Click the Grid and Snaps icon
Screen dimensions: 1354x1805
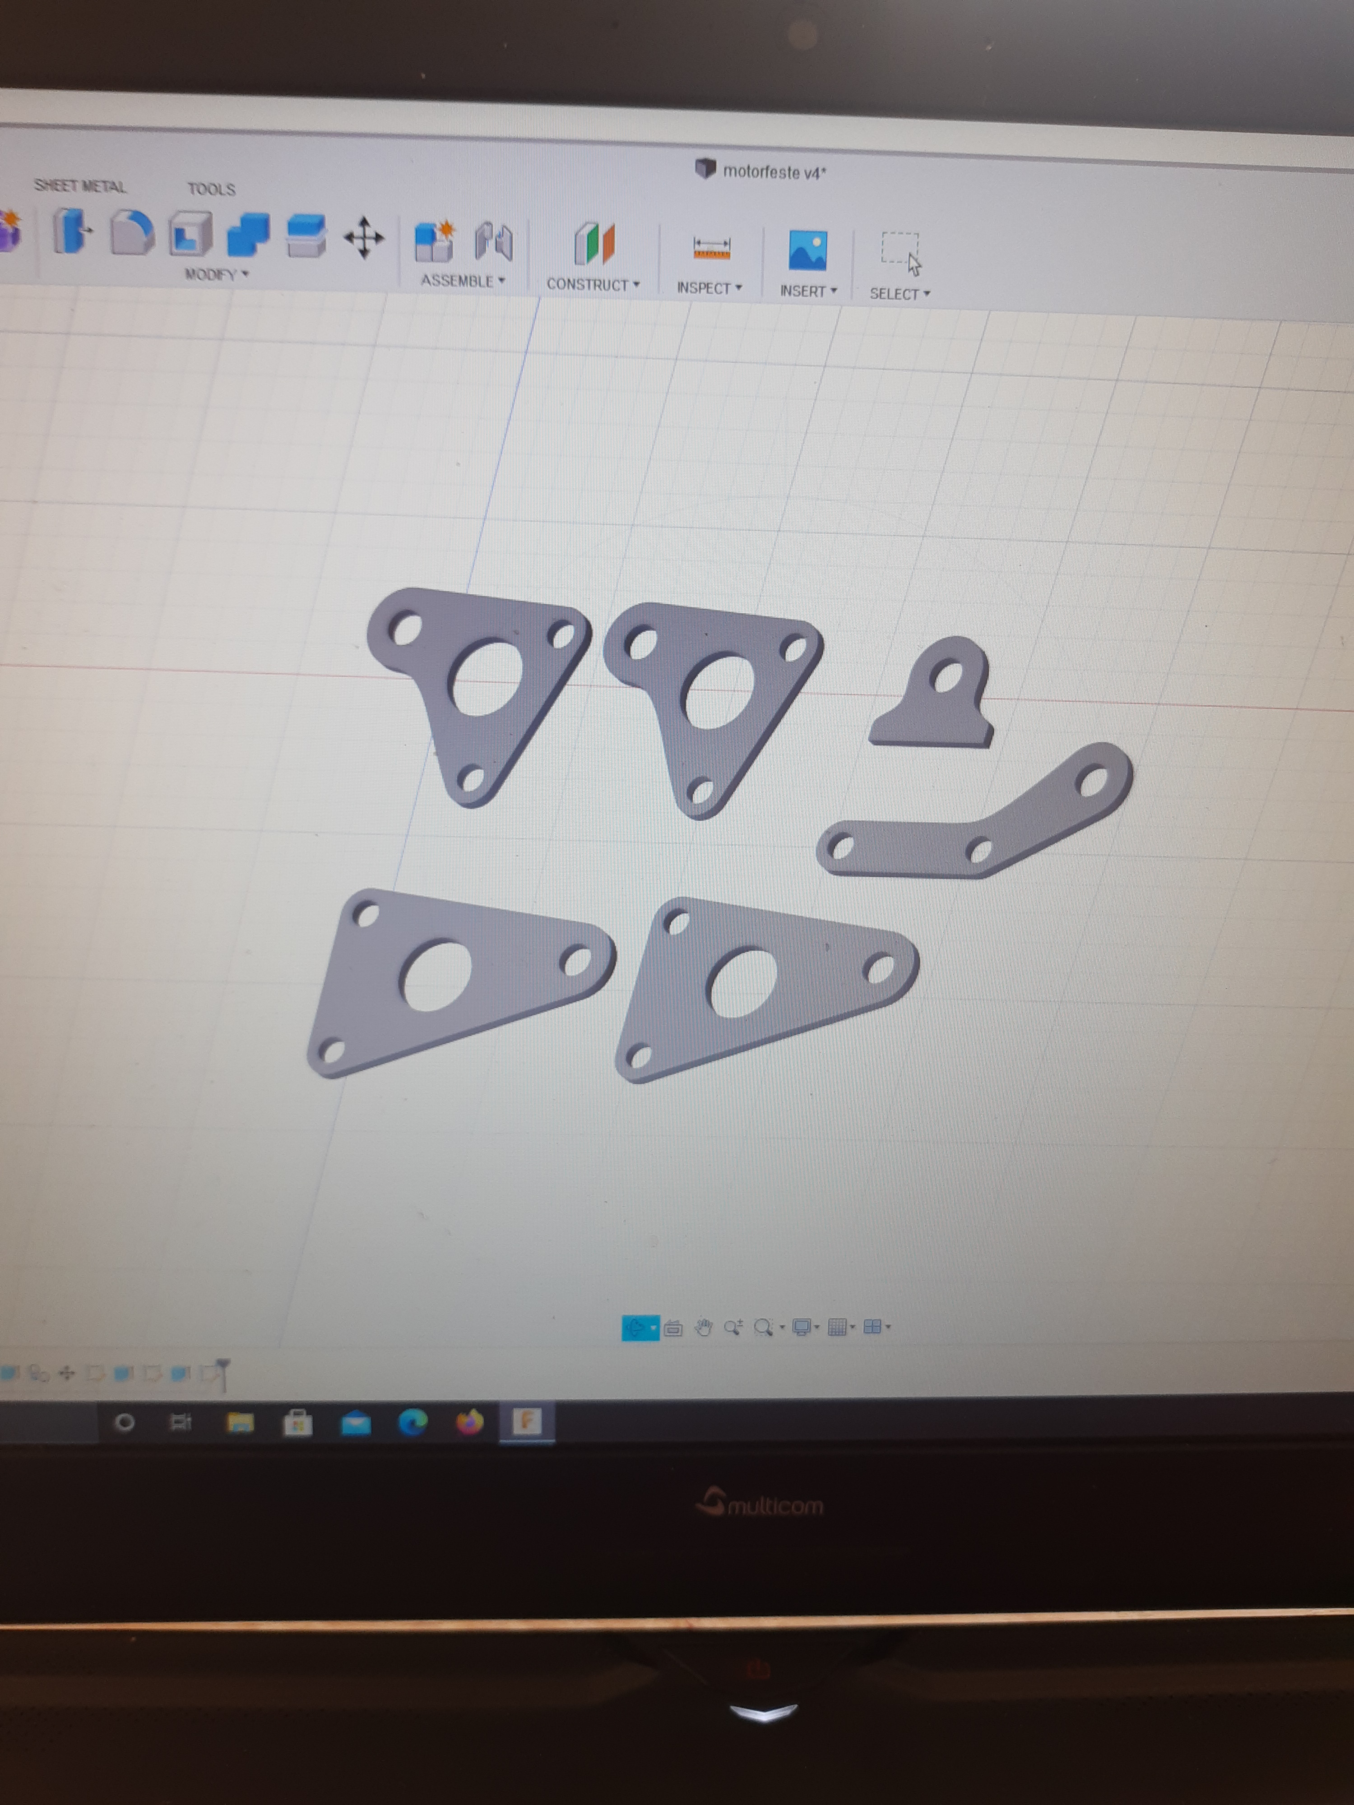[x=837, y=1328]
